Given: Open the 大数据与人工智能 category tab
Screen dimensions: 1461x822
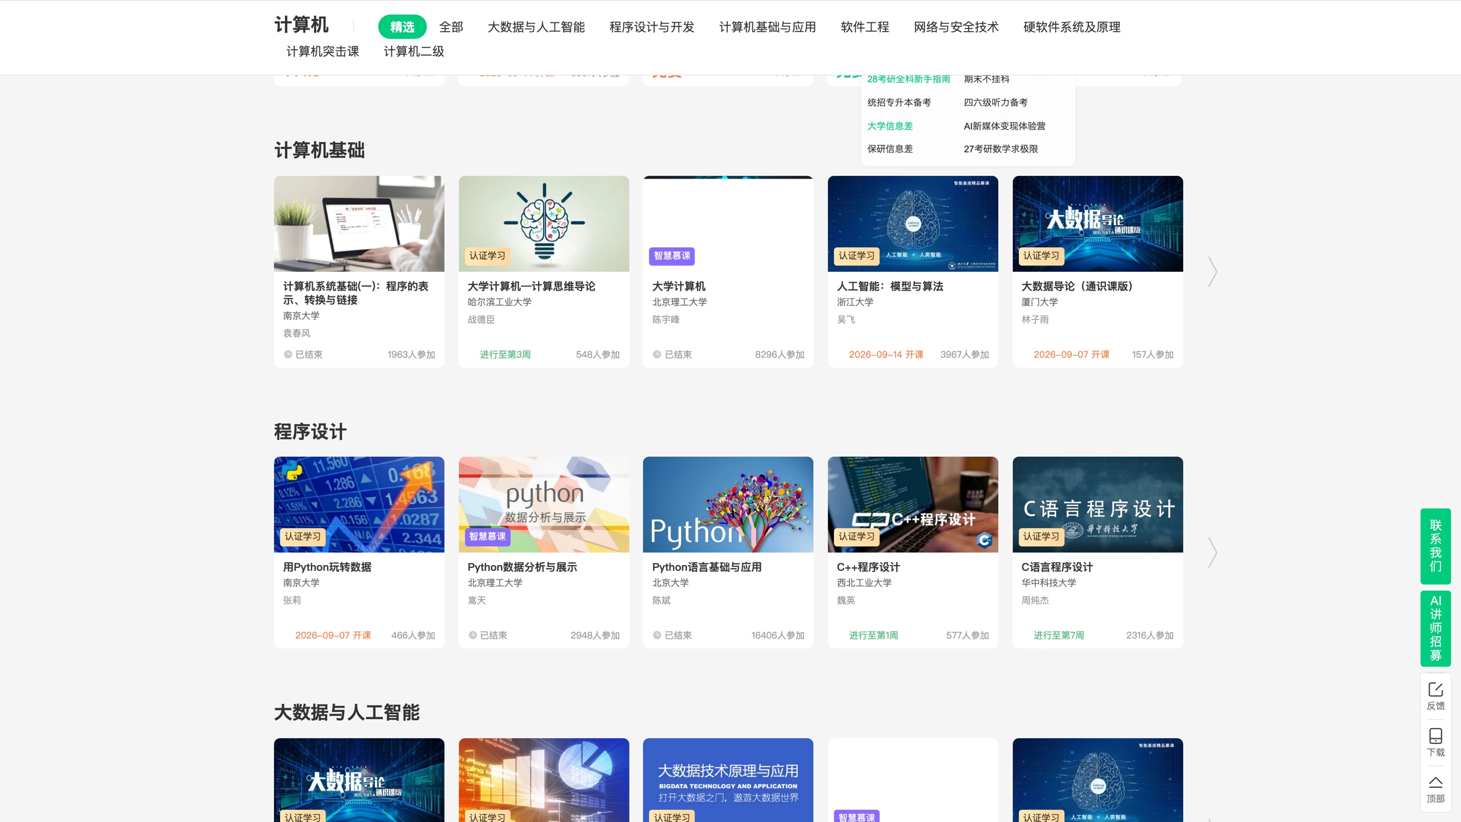Looking at the screenshot, I should [536, 27].
